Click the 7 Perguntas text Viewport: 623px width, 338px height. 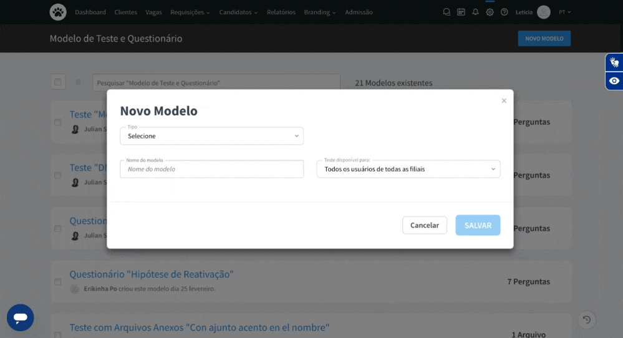(528, 282)
